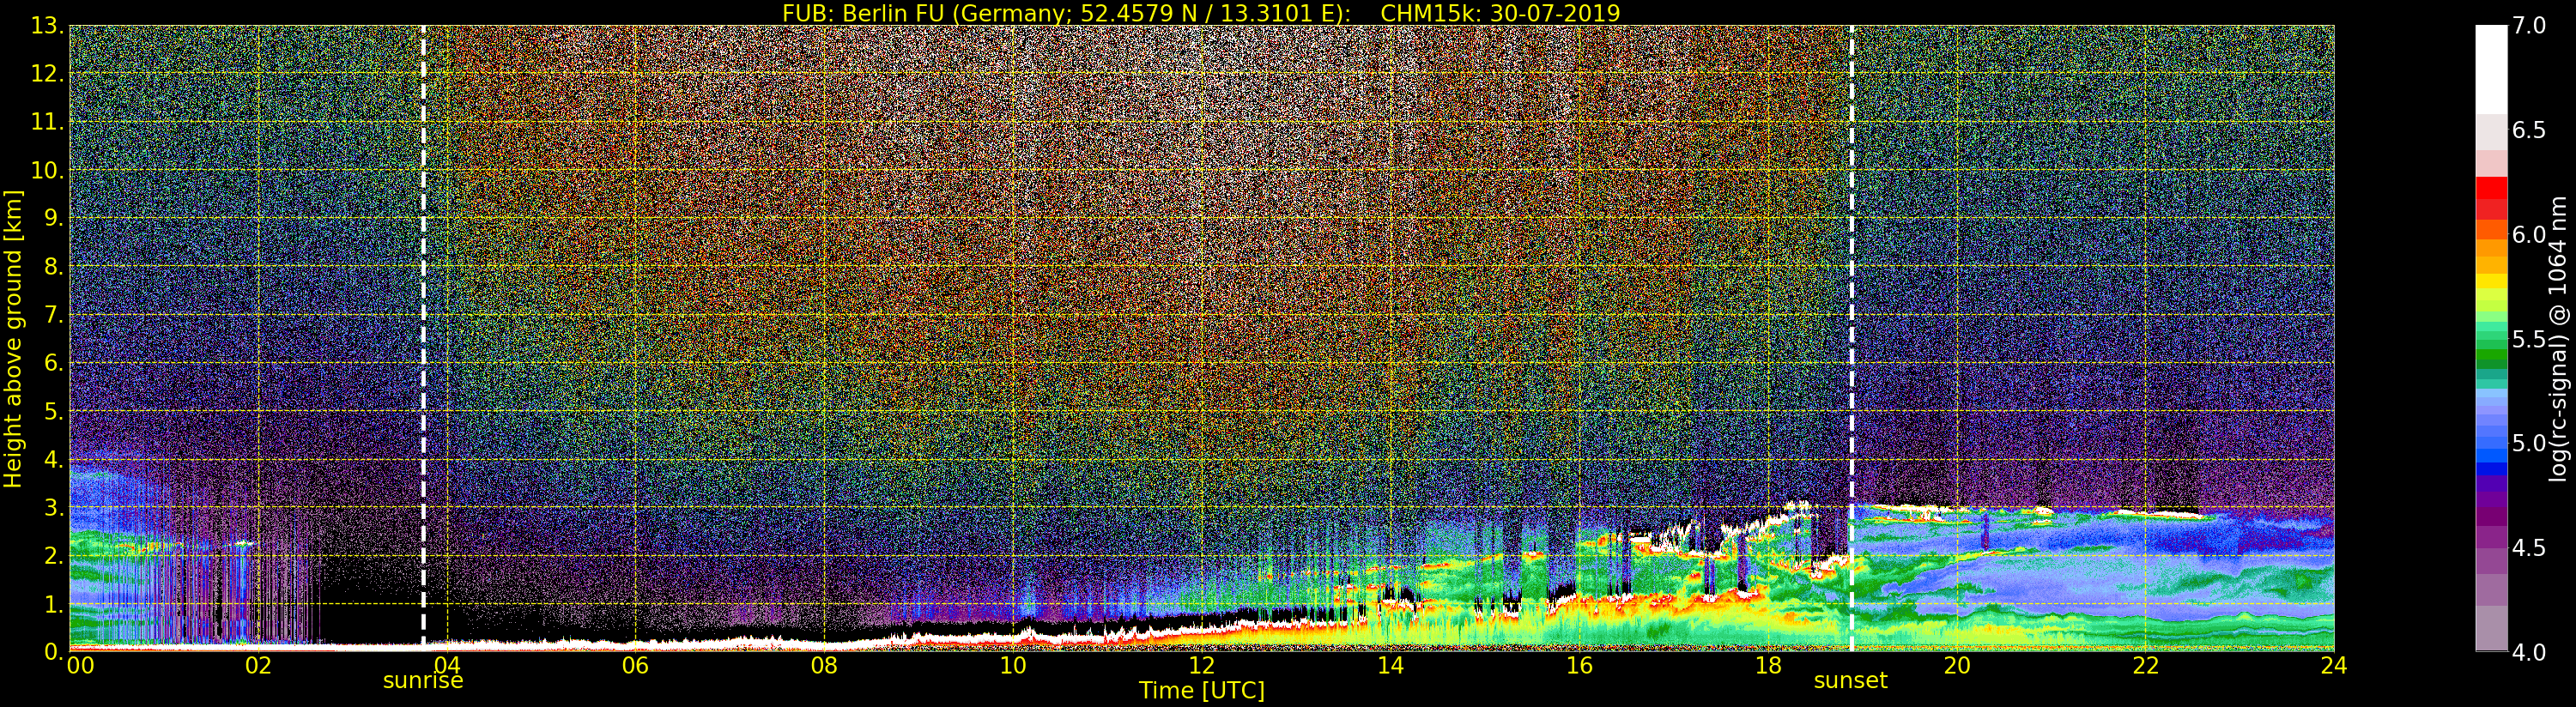The height and width of the screenshot is (707, 2576).
Task: Select the '6.5' colorbar tick label
Action: click(x=2529, y=130)
